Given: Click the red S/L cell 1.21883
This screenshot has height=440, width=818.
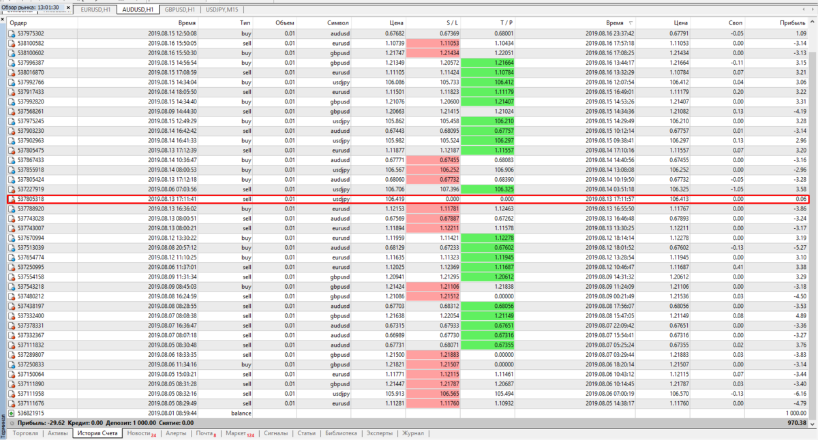Looking at the screenshot, I should (433, 355).
